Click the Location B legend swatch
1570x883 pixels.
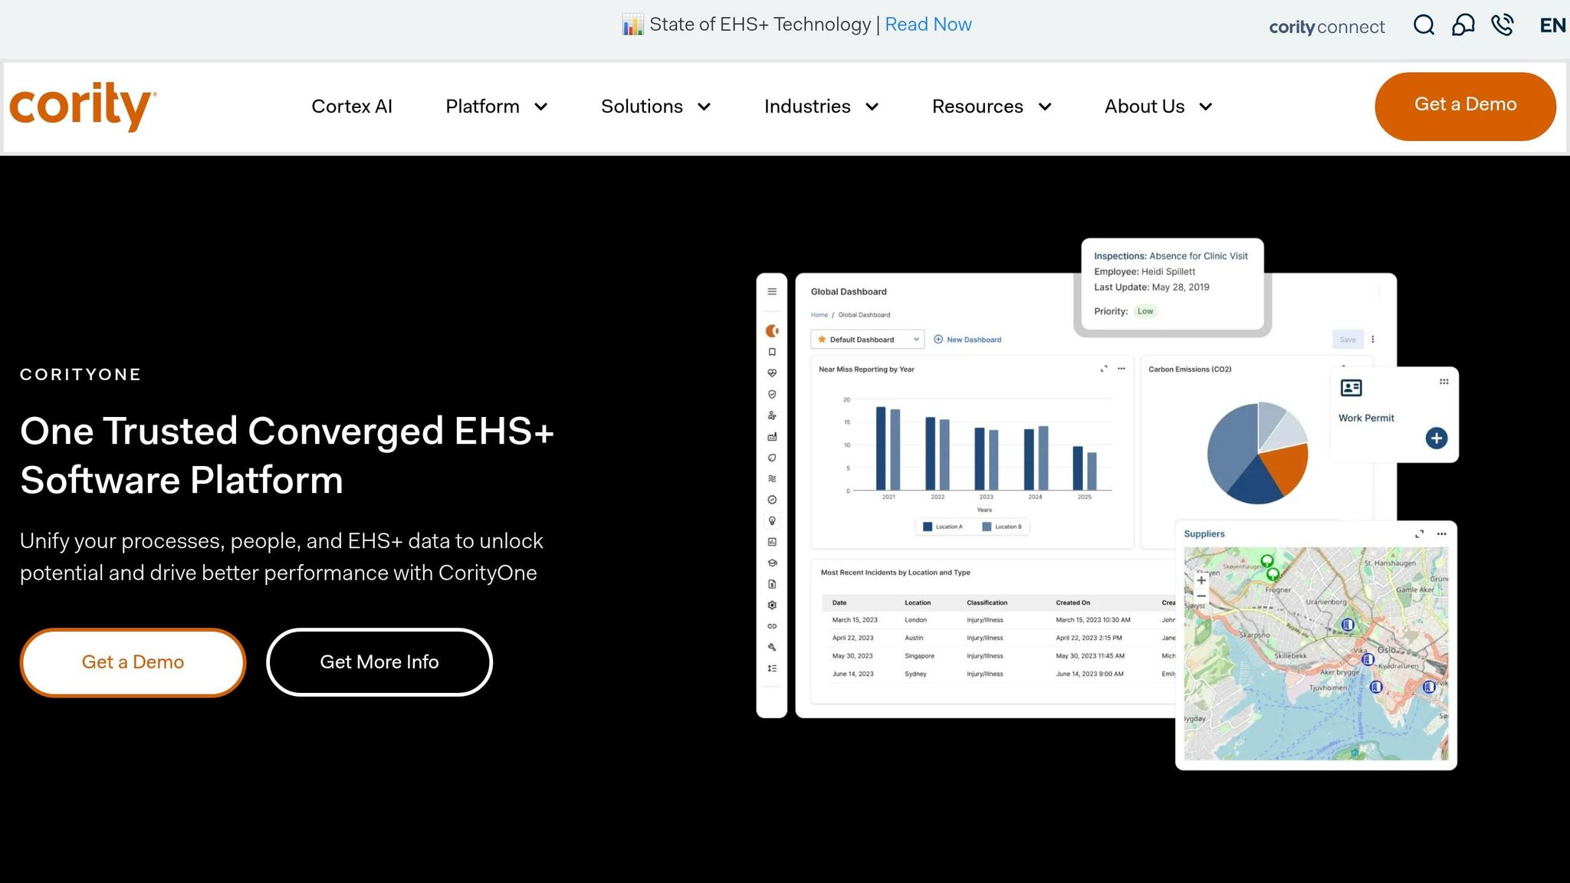[x=987, y=527]
